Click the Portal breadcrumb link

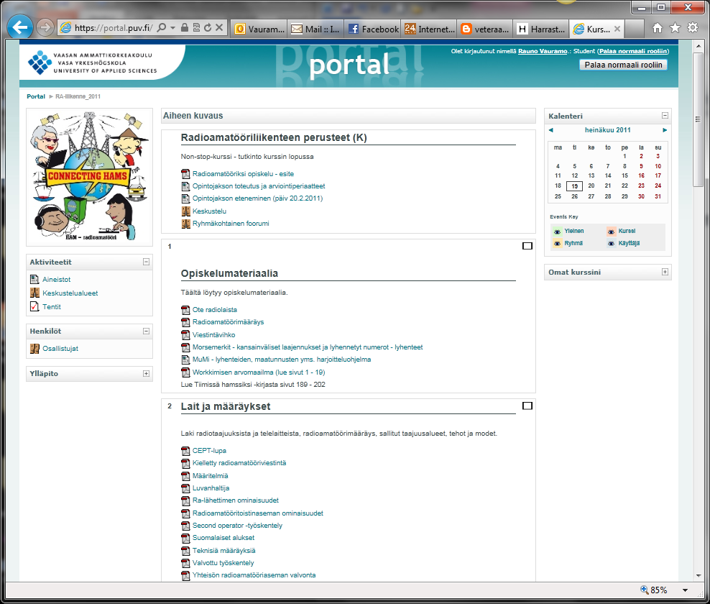pos(36,96)
